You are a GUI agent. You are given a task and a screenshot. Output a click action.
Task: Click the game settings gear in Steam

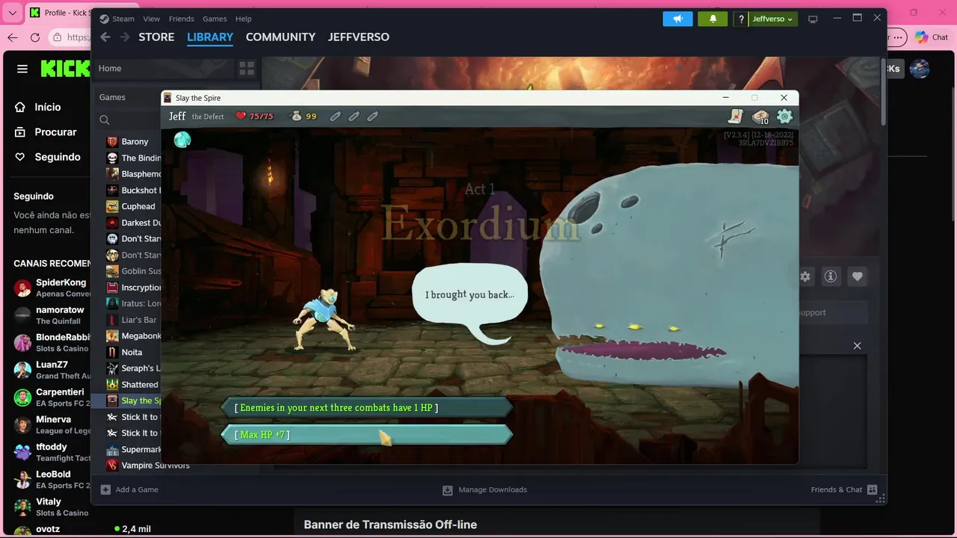tap(804, 276)
